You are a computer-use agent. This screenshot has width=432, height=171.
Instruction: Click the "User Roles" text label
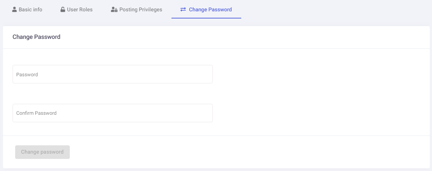80,9
